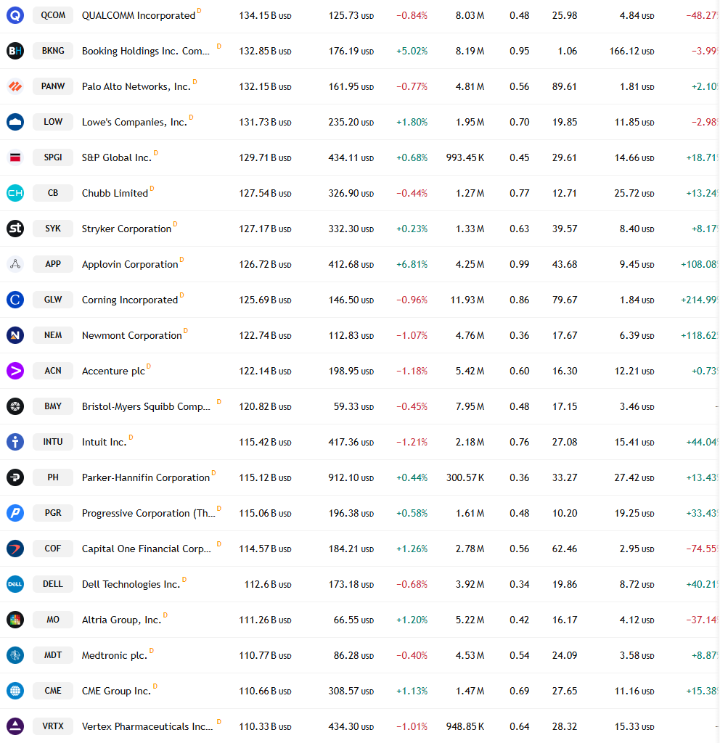Click the Applovin logo icon
This screenshot has height=743, width=720.
(x=15, y=264)
